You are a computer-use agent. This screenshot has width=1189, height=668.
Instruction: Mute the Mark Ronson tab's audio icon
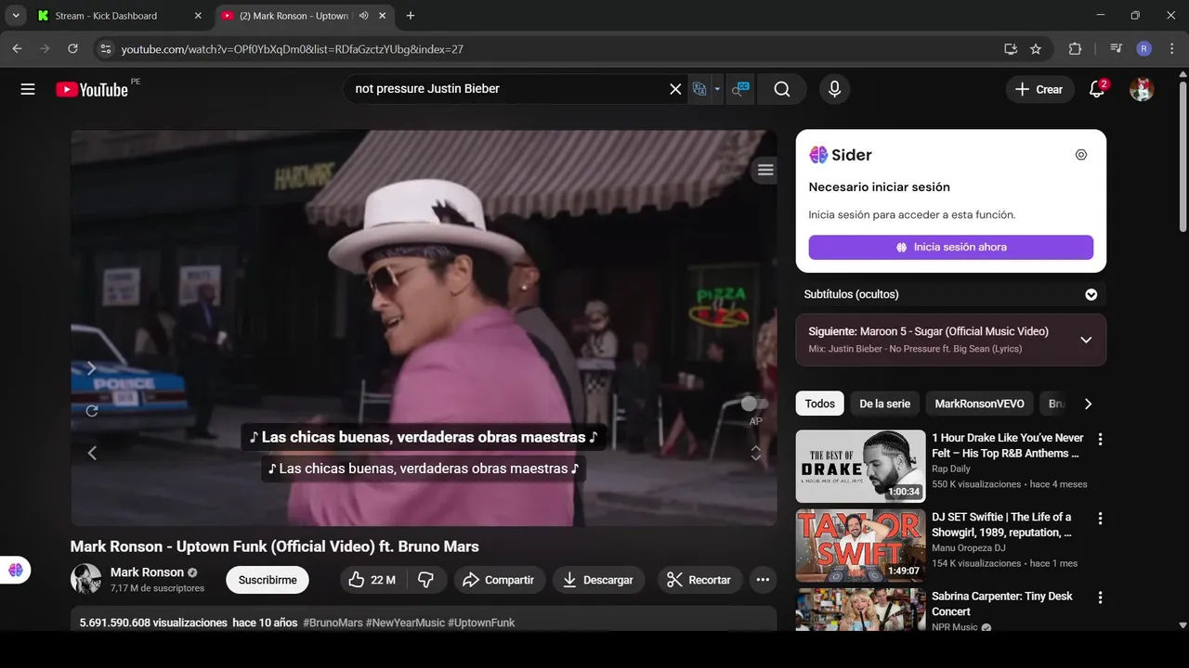click(363, 16)
